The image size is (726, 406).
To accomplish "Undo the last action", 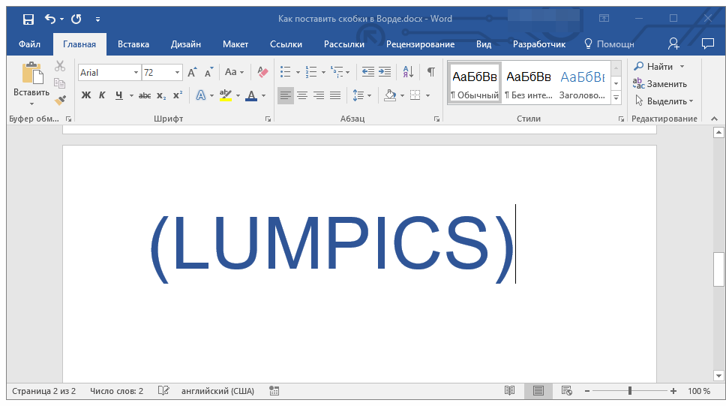I will (x=50, y=19).
